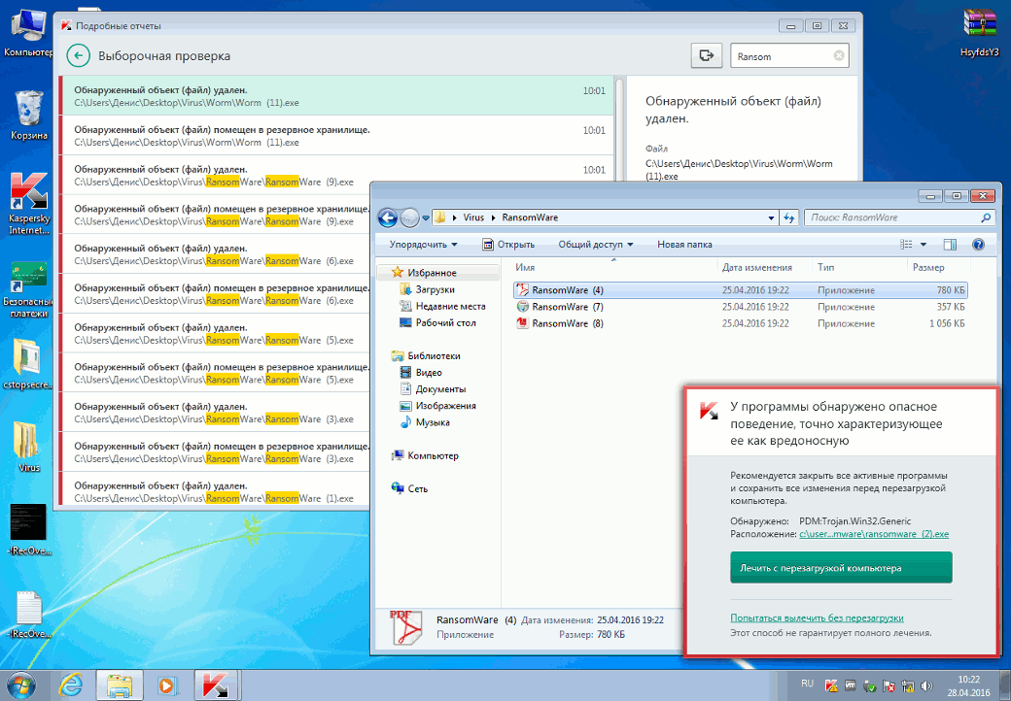Open the HsyfdsY3 archive on desktop
This screenshot has width=1011, height=701.
click(x=979, y=32)
